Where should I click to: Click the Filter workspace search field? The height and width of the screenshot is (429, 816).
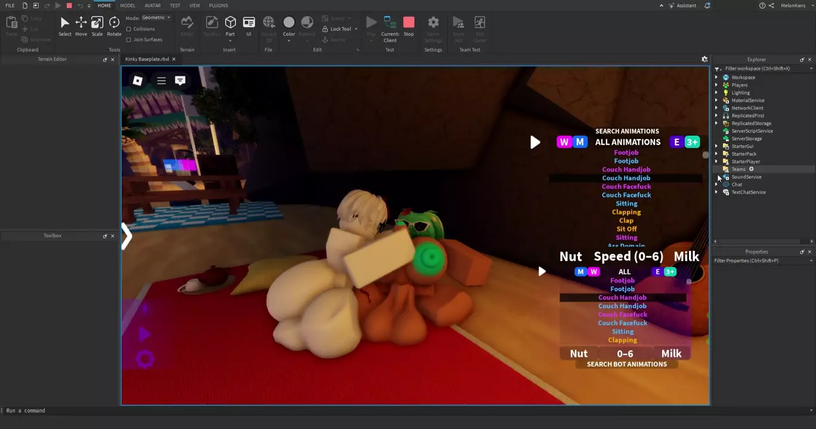coord(764,69)
